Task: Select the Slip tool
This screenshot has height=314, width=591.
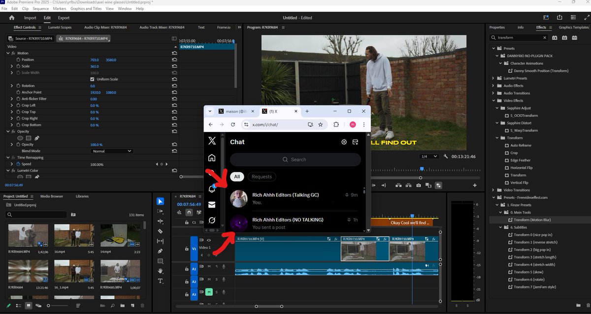Action: 160,241
